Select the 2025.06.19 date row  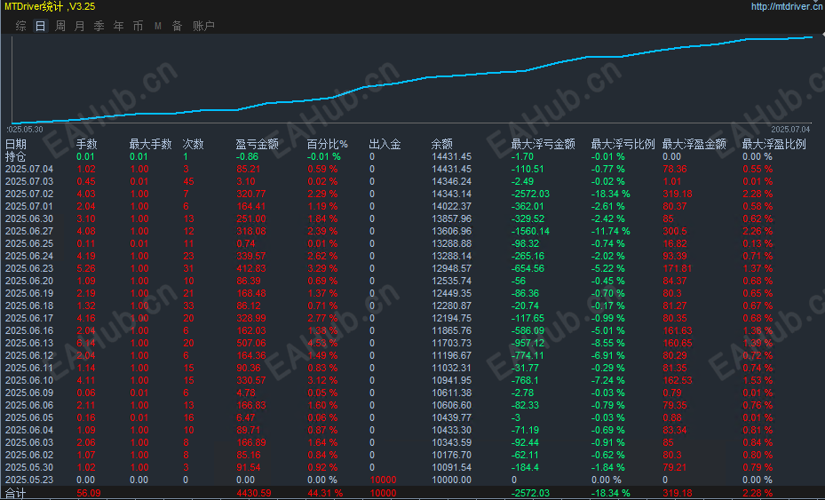[x=29, y=293]
